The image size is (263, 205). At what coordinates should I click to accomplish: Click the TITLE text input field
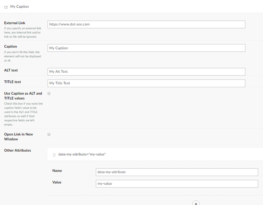[146, 83]
